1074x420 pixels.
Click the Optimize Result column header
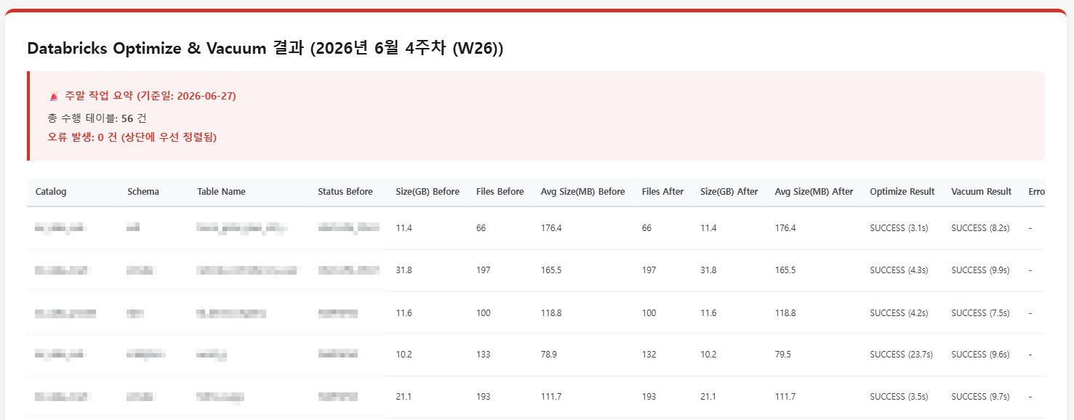coord(902,192)
